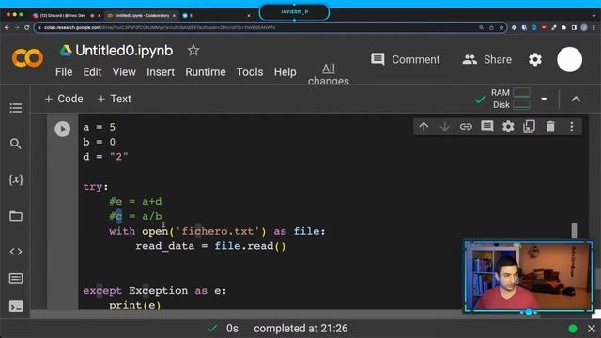Open the find and replace search panel

[16, 144]
